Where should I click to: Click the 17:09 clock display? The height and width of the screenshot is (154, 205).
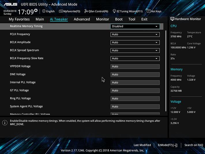coord(26,12)
